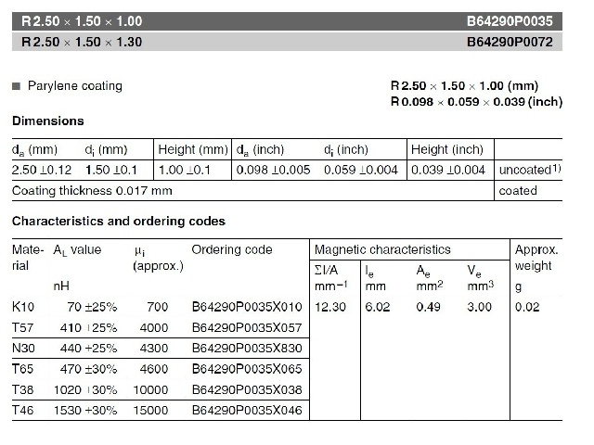Select the R 2.50 × 1.50 × 1.00 title row
Viewport: 594px width, 445px height.
pyautogui.click(x=83, y=19)
